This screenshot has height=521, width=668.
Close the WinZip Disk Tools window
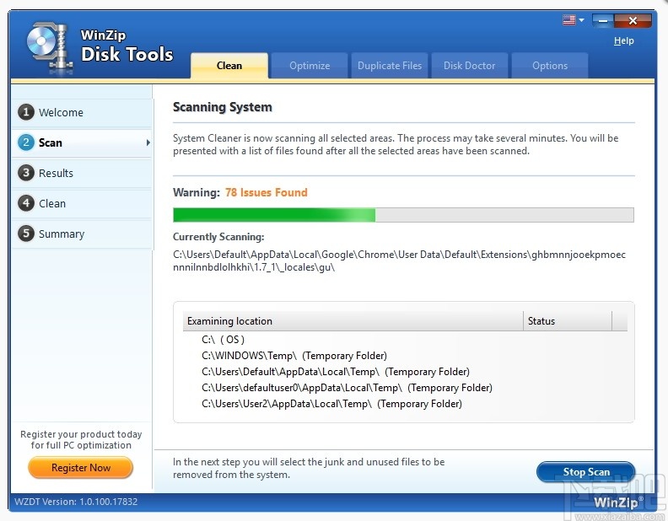pos(633,20)
